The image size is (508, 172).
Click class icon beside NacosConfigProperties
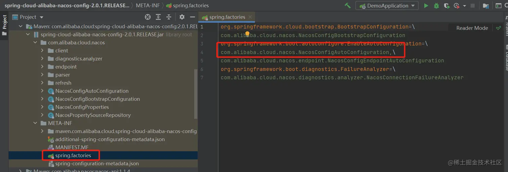51,107
